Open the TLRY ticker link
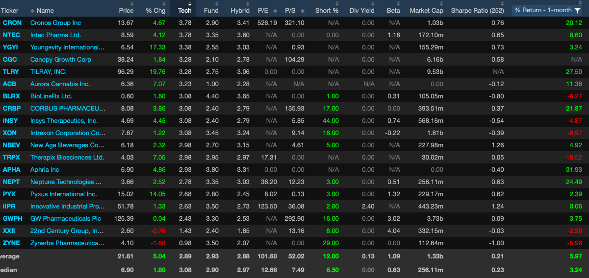Viewport: 589px width, 278px height. click(11, 72)
